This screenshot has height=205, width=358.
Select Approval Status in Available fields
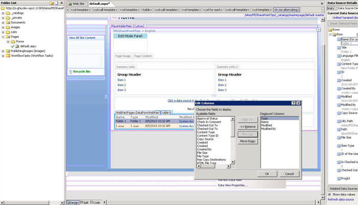click(x=207, y=118)
